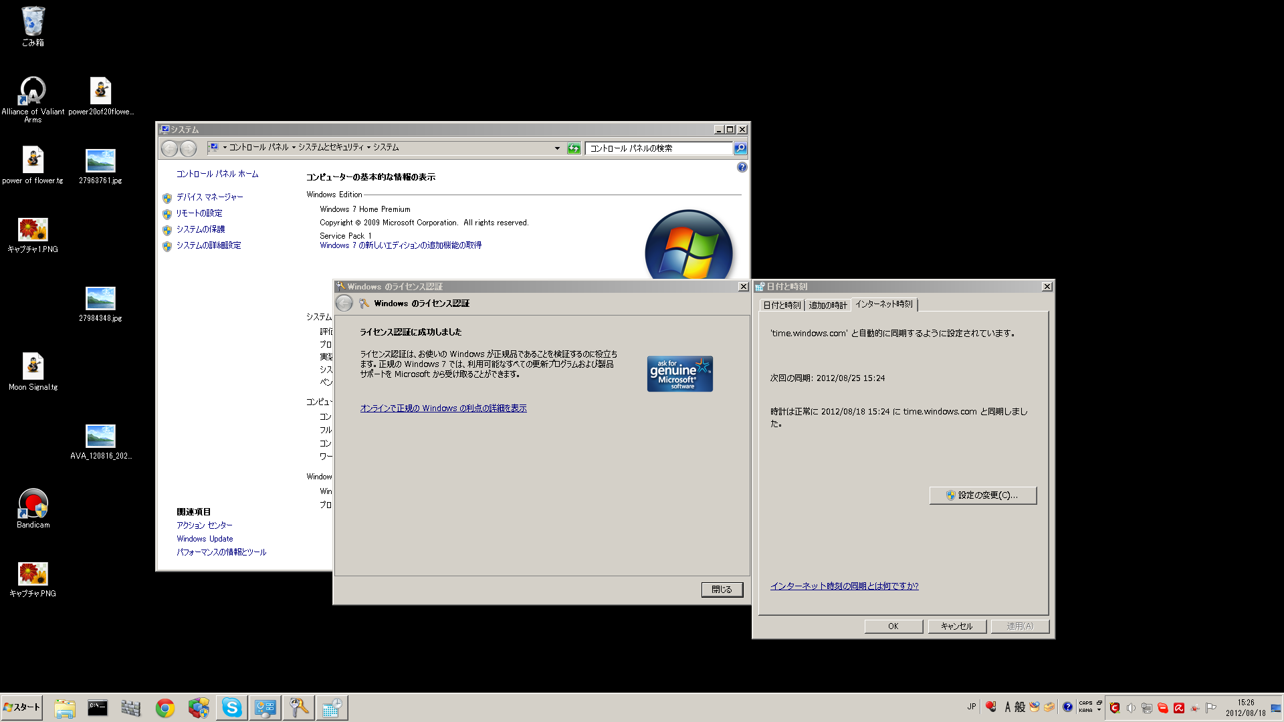Expand システムとセキュリティ breadcrumb arrow

[368, 148]
